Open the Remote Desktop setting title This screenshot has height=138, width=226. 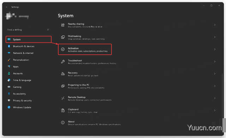[x=77, y=97]
